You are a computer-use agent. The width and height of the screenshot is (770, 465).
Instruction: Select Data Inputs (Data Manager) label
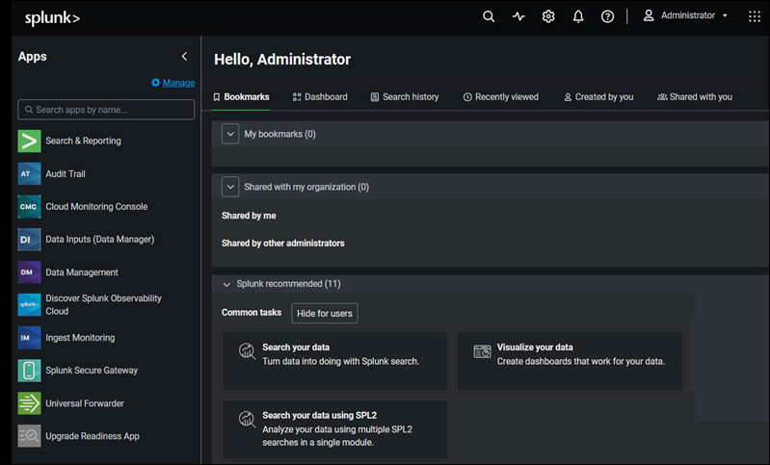100,240
